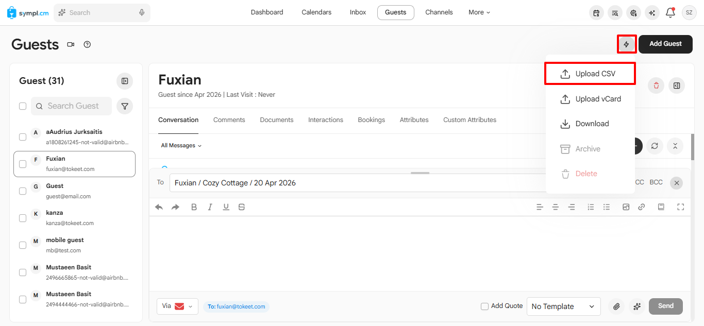Screen dimensions: 704x326
Task: Open the Inbox page
Action: pos(358,12)
